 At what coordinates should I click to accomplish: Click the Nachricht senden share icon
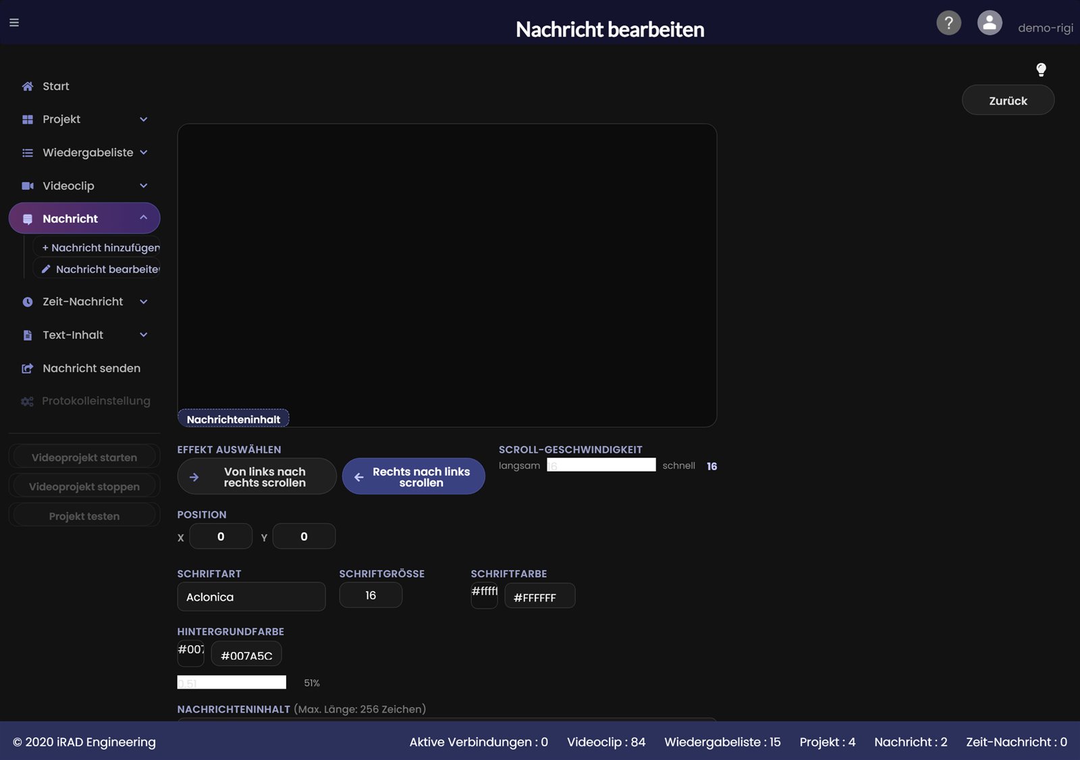point(28,368)
